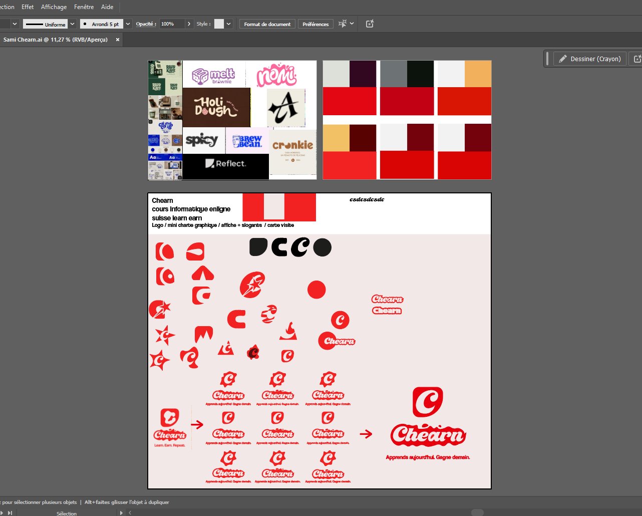642x516 pixels.
Task: Select the pink nomi logo reference
Action: tap(277, 75)
